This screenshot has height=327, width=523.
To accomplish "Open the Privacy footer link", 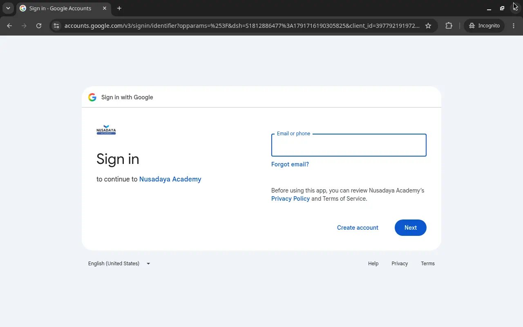I will [400, 264].
